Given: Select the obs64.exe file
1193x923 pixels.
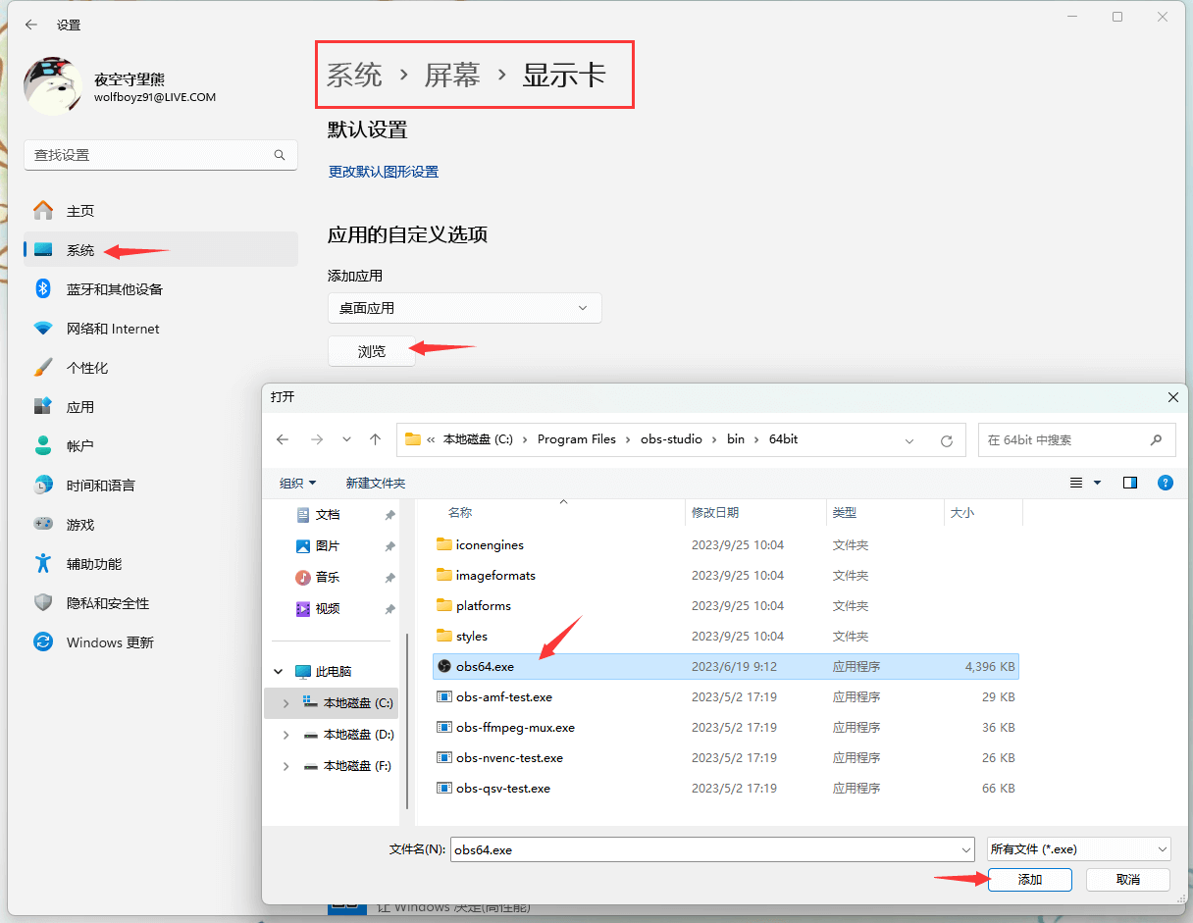Looking at the screenshot, I should coord(726,666).
